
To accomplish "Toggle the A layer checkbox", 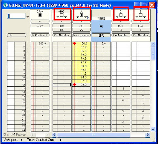I will pos(81,15).
